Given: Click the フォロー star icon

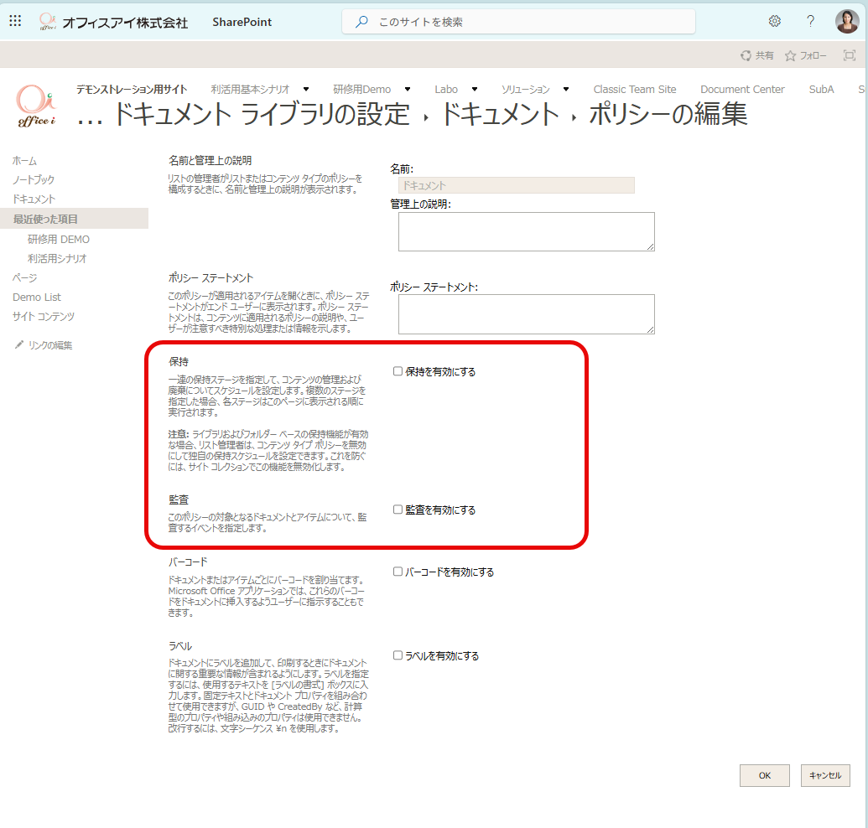Looking at the screenshot, I should [790, 56].
